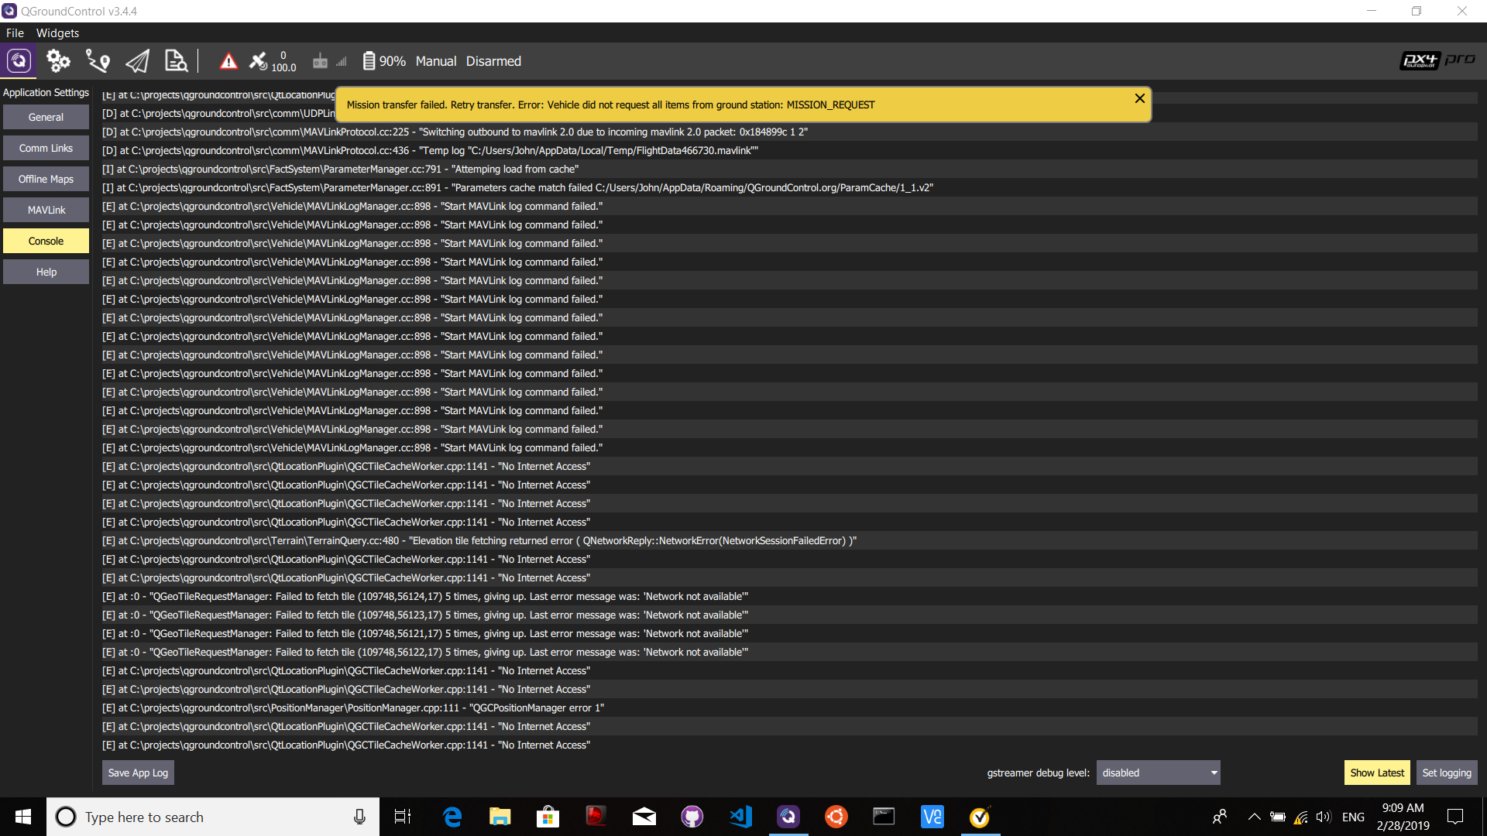The width and height of the screenshot is (1487, 836).
Task: Dismiss the mission transfer failed banner
Action: 1139,98
